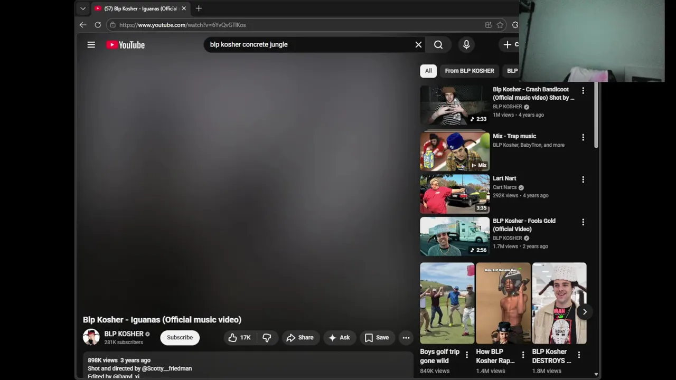Open the browser extensions icon
This screenshot has height=380, width=676.
[515, 25]
